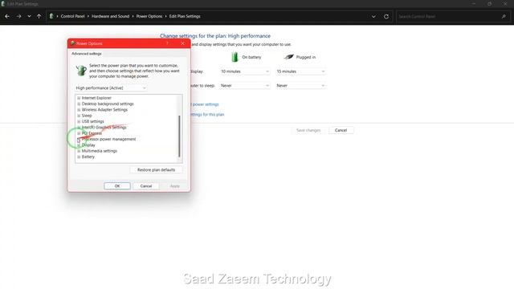Expand the Battery node

[x=79, y=157]
